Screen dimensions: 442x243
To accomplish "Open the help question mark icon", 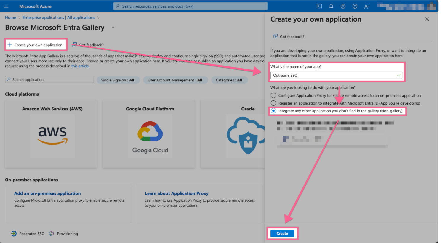I will coord(355,6).
